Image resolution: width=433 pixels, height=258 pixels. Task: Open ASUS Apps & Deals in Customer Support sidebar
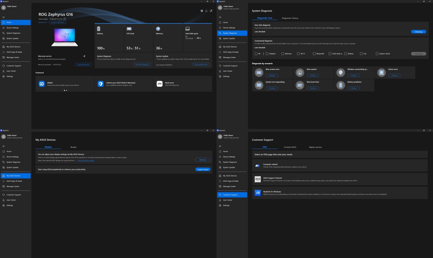tap(232, 181)
